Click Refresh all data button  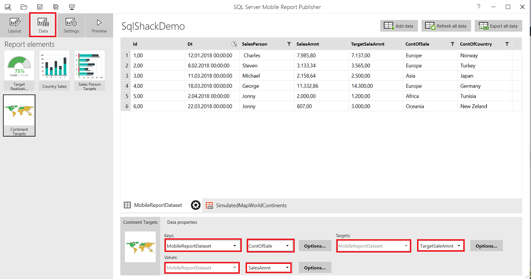coord(446,26)
